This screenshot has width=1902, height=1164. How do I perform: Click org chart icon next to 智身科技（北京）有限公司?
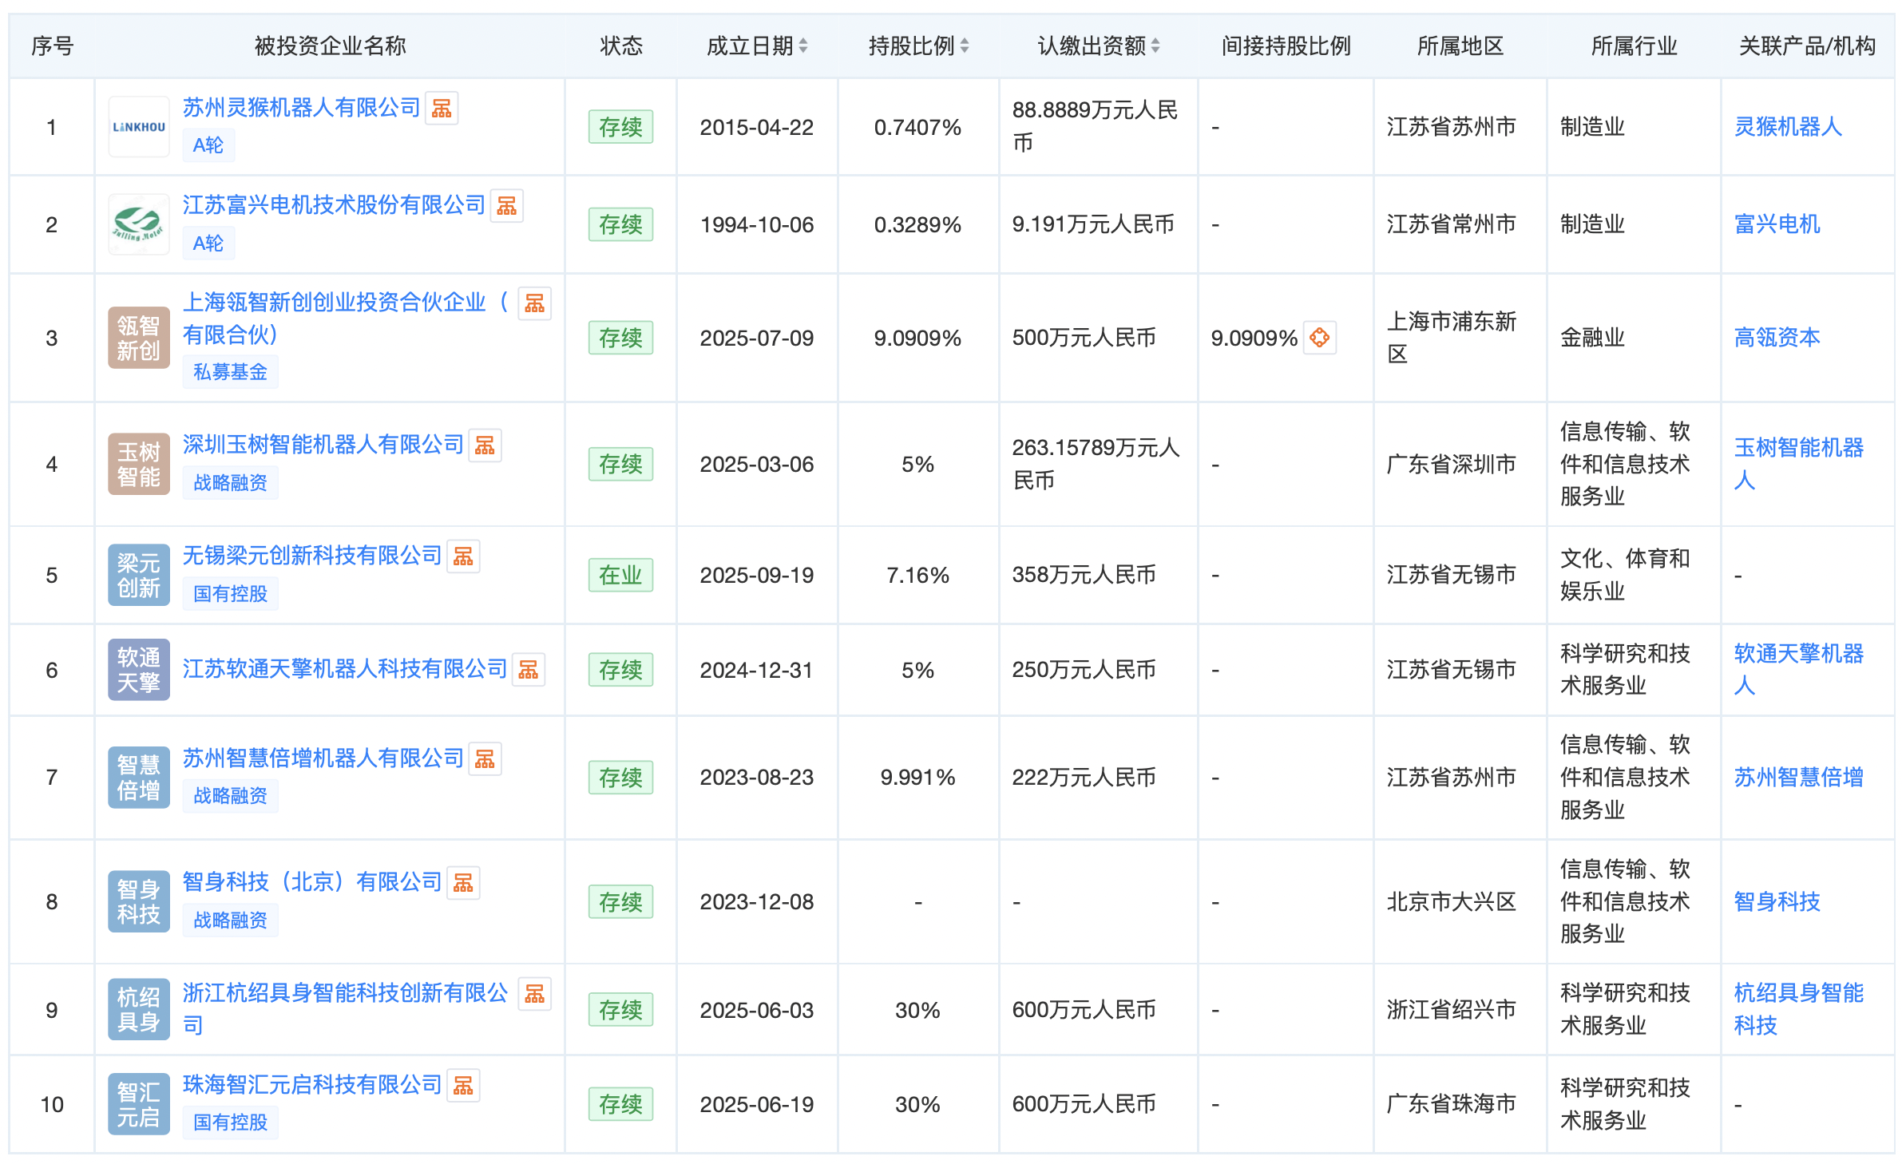tap(463, 883)
